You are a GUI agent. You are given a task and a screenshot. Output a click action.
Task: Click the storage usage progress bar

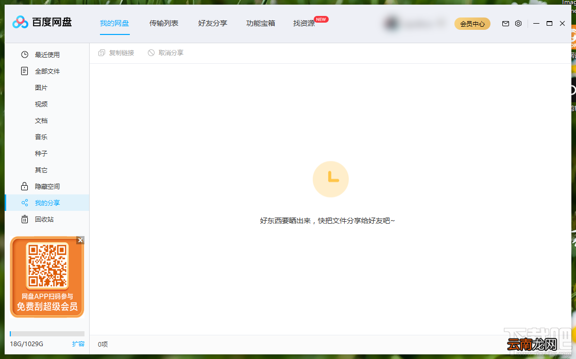[x=47, y=334]
